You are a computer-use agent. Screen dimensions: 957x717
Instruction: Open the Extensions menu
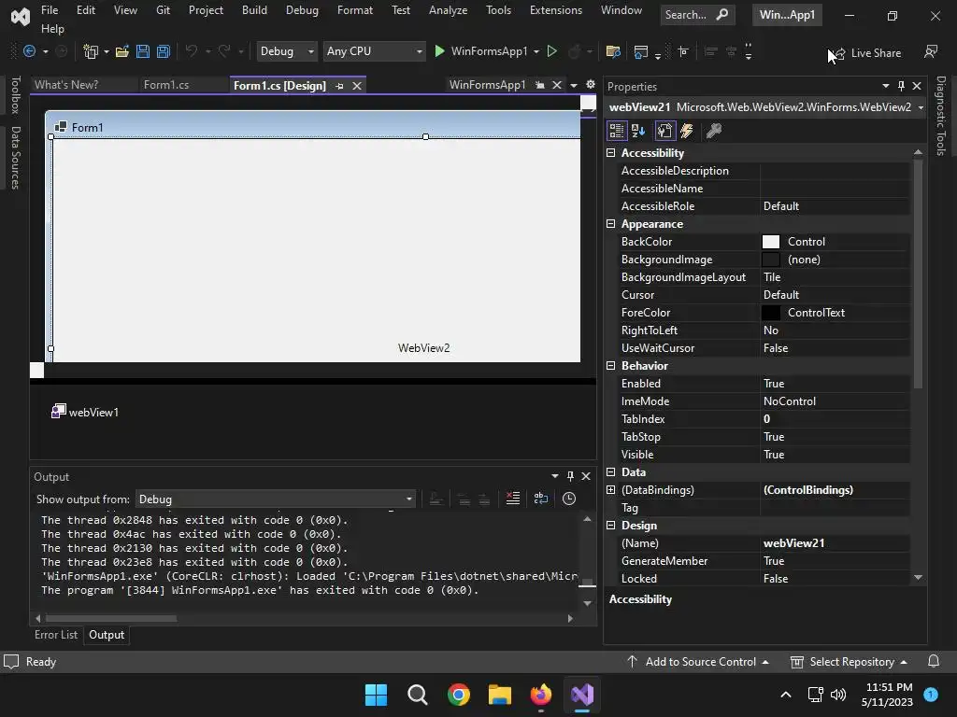556,10
